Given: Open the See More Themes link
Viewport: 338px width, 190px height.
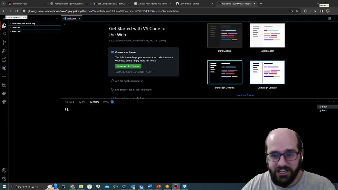Looking at the screenshot, I should (x=246, y=95).
